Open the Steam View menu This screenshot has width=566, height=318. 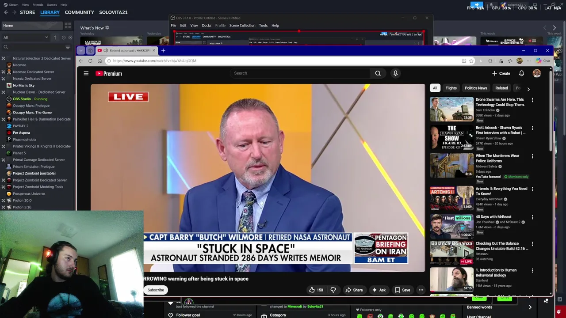pyautogui.click(x=25, y=5)
